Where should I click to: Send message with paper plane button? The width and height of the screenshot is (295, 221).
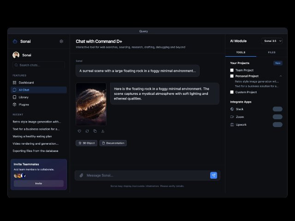[213, 175]
